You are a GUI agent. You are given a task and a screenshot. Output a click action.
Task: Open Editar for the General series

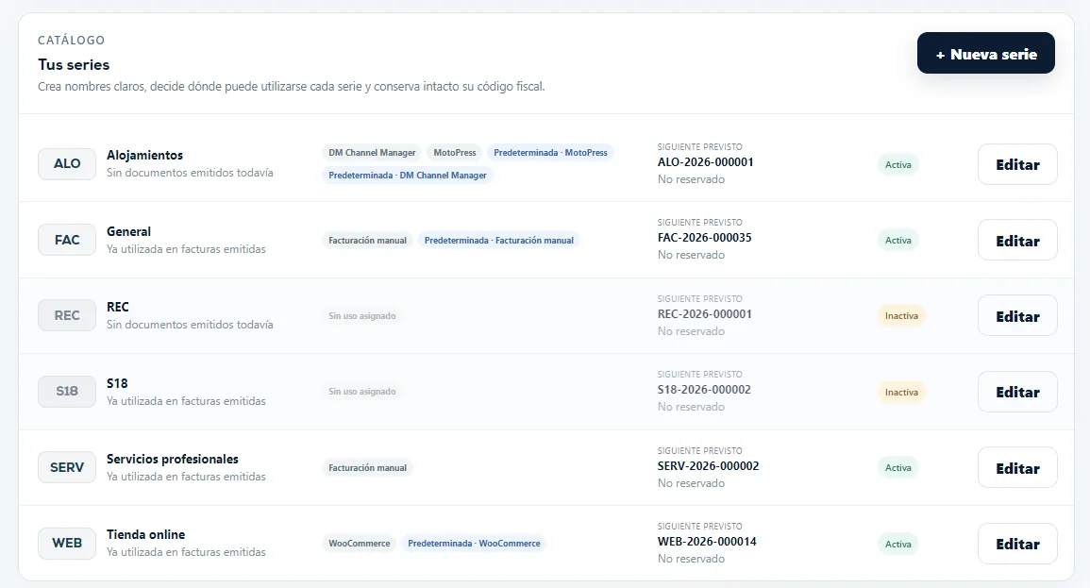pos(1017,241)
